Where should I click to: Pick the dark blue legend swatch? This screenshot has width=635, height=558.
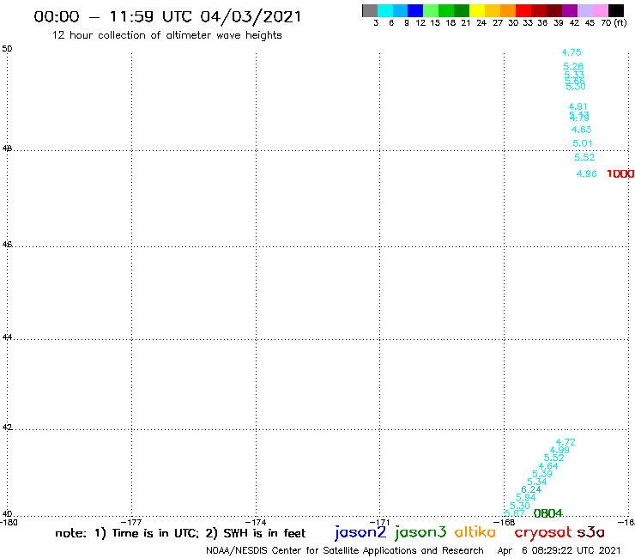point(415,10)
